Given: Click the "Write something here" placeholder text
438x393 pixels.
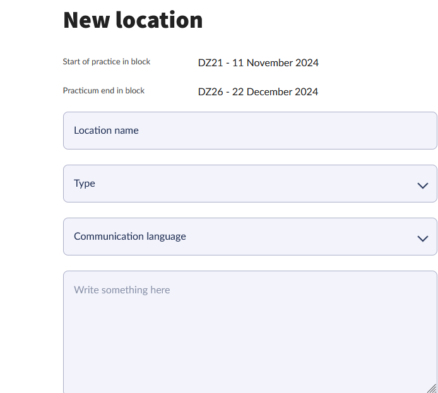Looking at the screenshot, I should click(x=122, y=290).
